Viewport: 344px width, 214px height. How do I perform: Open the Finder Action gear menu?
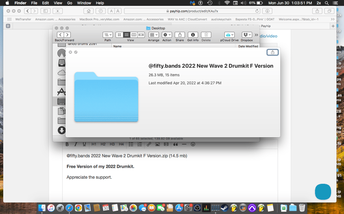point(167,35)
